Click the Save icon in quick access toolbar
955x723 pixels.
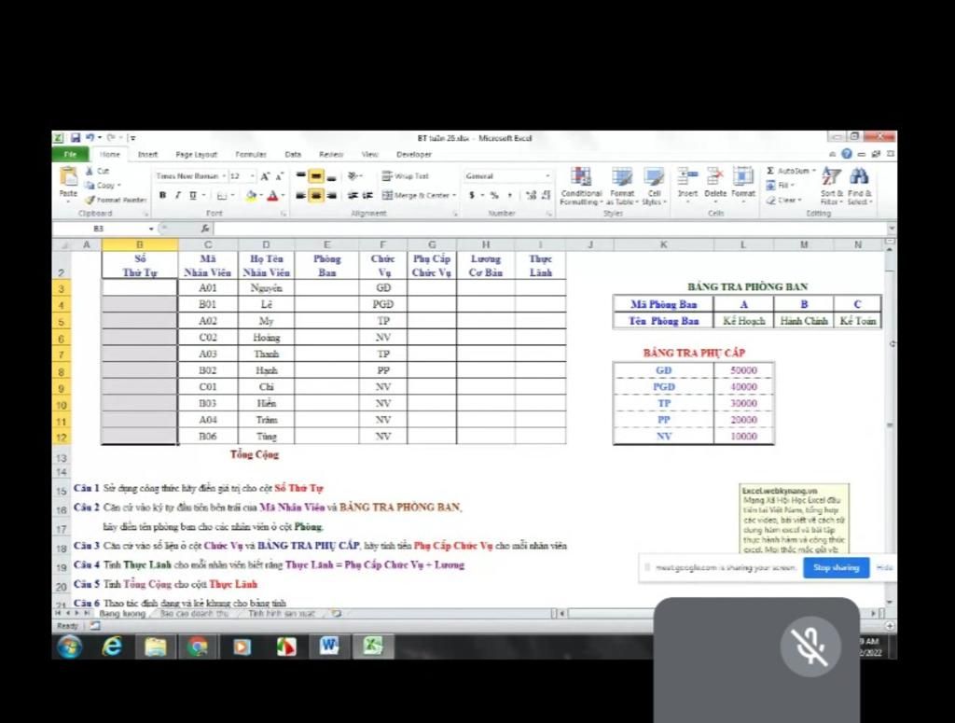coord(76,138)
